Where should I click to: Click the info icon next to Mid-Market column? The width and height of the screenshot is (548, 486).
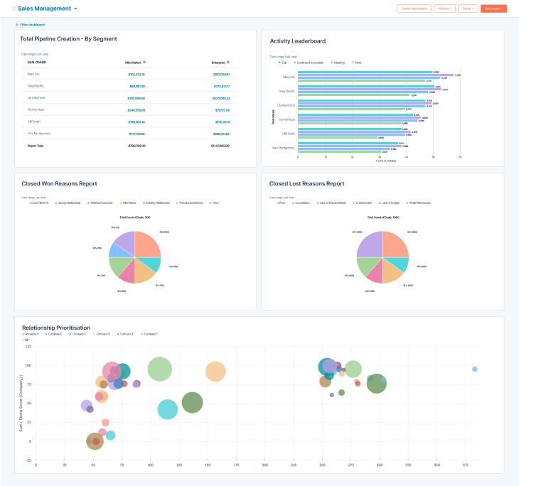(144, 63)
